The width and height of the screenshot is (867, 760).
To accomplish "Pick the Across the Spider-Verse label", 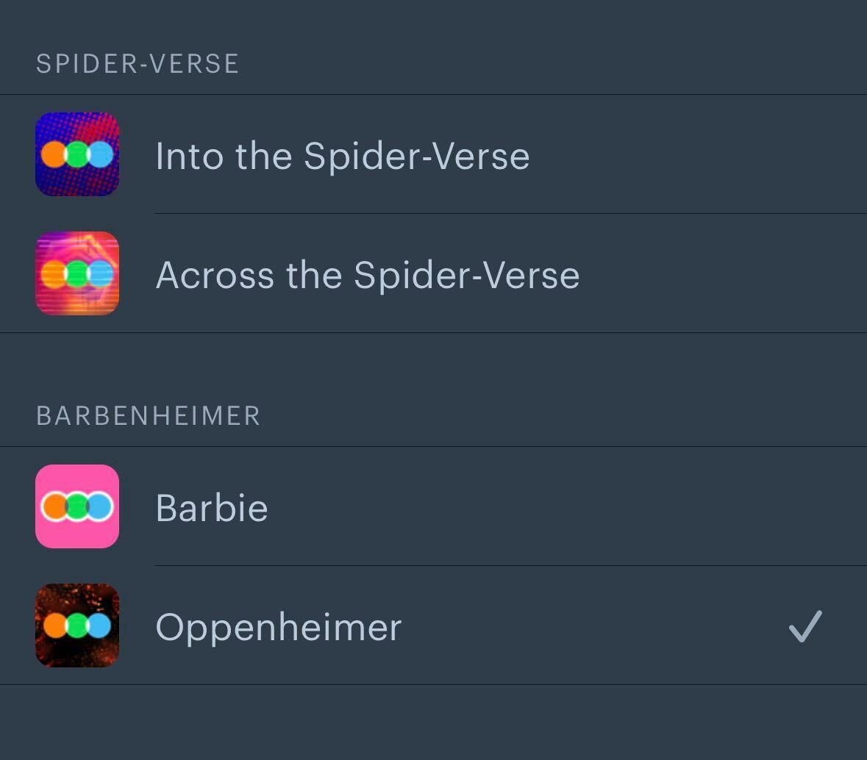I will click(368, 275).
